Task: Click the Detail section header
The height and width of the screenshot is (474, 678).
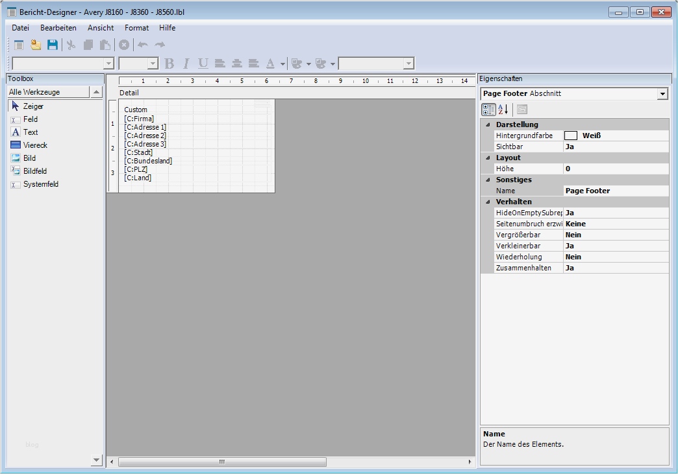Action: click(297, 93)
